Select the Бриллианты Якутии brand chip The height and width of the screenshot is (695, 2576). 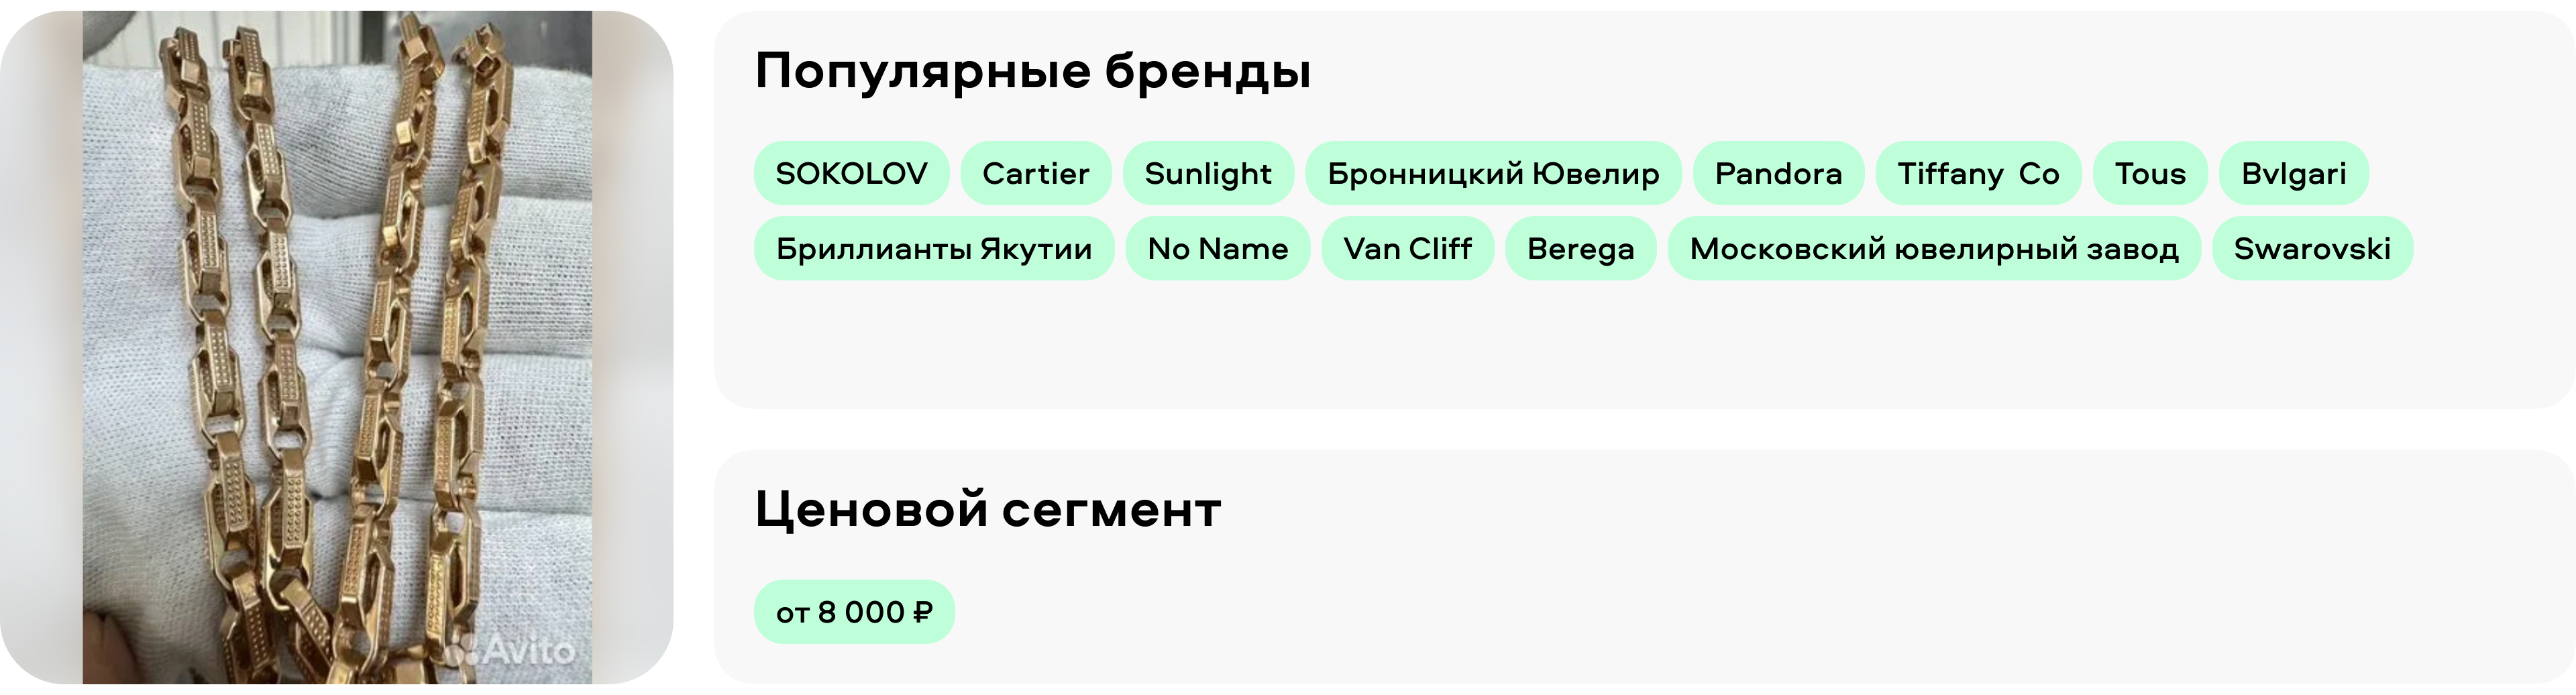pos(934,249)
